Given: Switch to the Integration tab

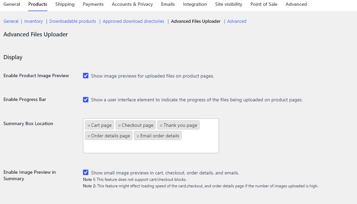Looking at the screenshot, I should (195, 4).
